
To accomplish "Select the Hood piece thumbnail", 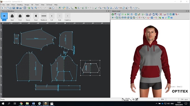I will coord(36,17).
